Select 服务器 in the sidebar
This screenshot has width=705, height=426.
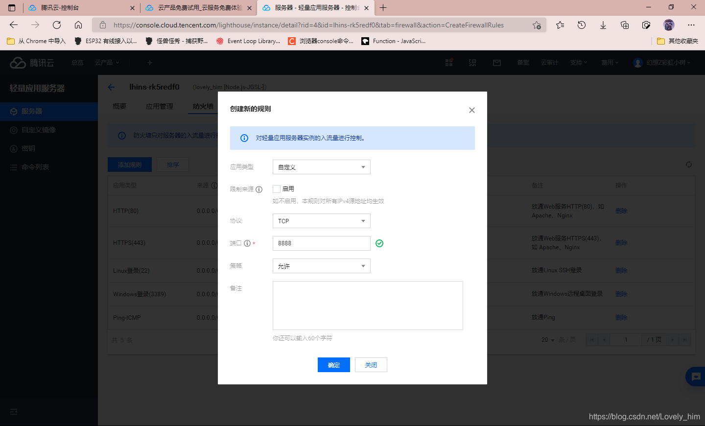click(x=49, y=112)
